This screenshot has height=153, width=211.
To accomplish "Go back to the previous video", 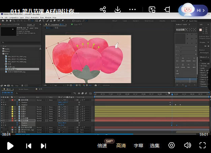I will (x=29, y=146).
